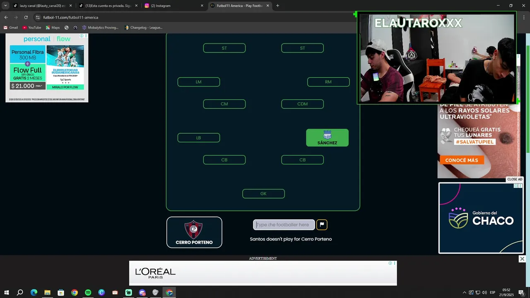Click the Personal Flow advertisement
Screen dimensions: 530x298
(x=47, y=68)
